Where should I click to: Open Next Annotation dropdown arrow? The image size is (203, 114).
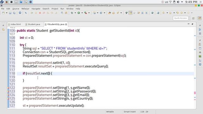[x=167, y=13]
